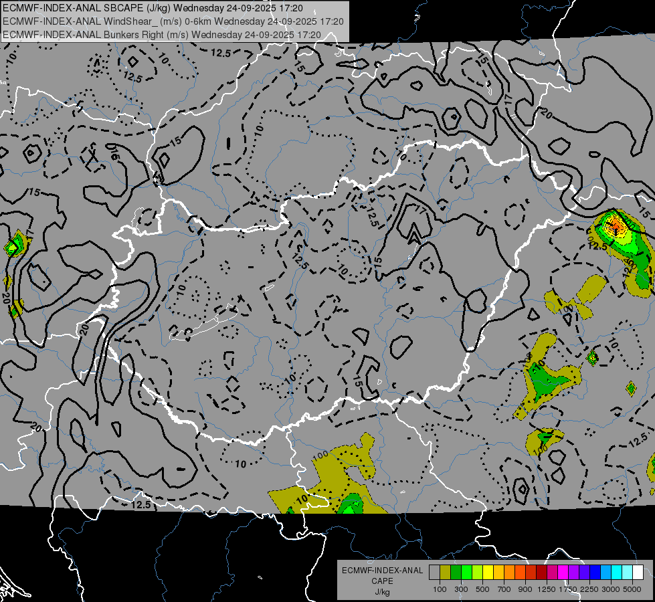Click the legend unit J/kg

click(382, 592)
